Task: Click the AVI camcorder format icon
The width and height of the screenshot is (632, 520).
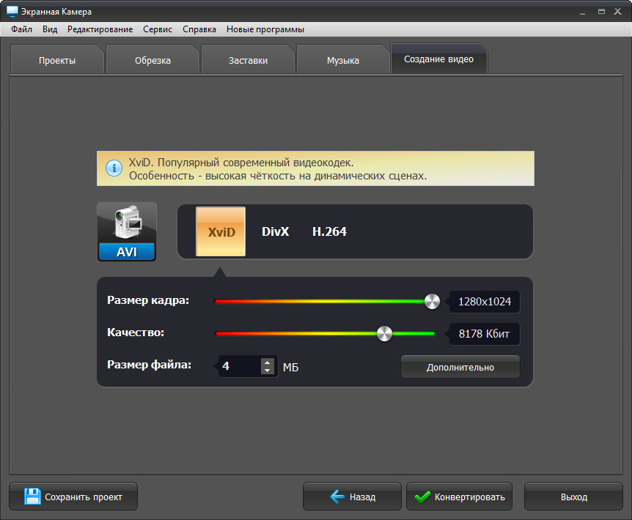Action: coord(127,231)
